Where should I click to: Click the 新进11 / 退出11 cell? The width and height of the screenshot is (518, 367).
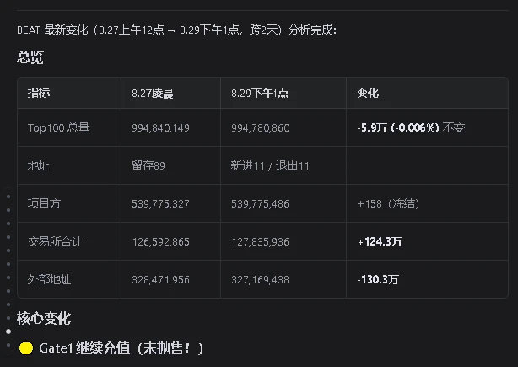(x=270, y=165)
